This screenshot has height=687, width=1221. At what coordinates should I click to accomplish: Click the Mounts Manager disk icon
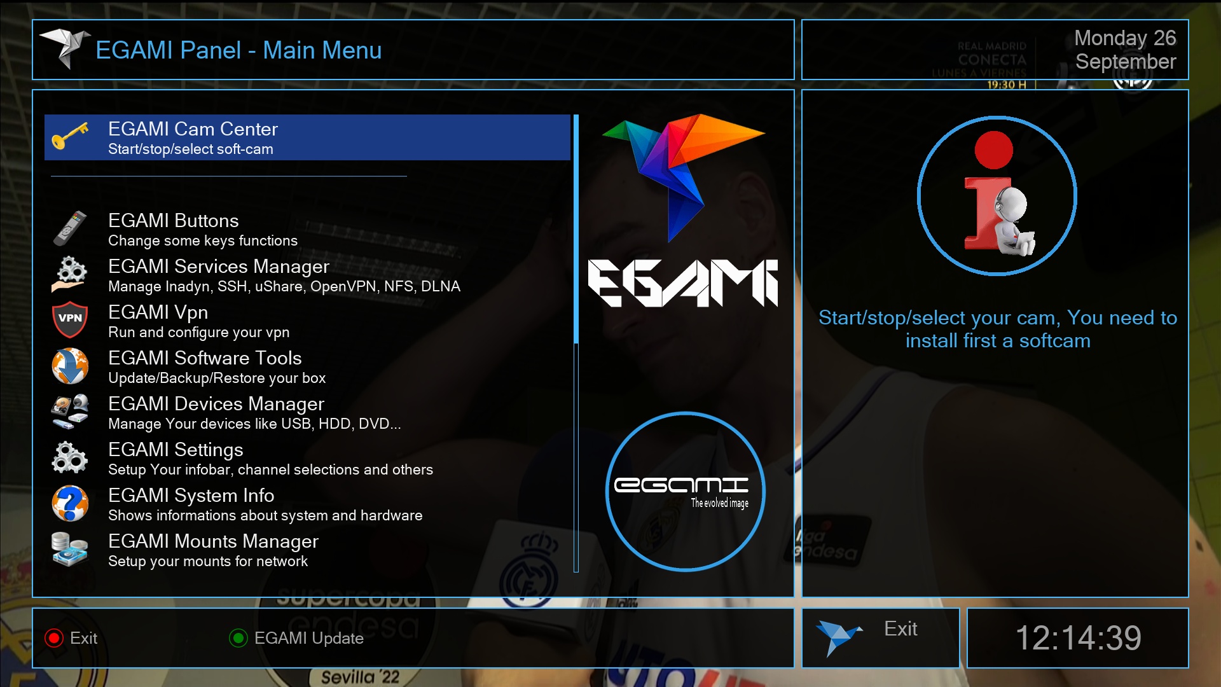coord(70,549)
